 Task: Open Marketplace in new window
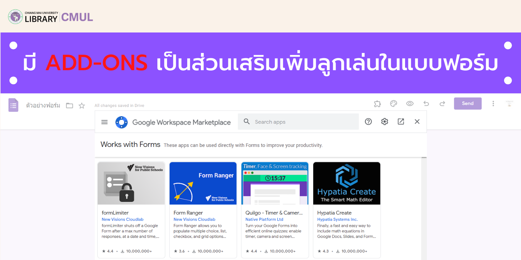coord(401,122)
